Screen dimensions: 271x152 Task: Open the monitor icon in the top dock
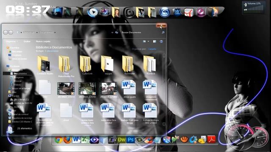[58, 12]
